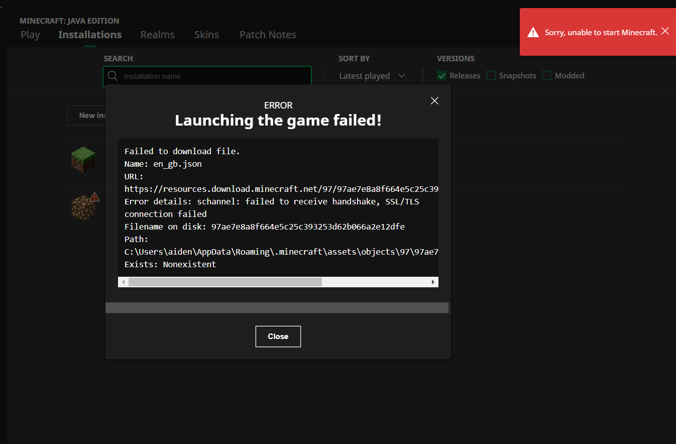
Task: Click the grass block installation icon
Action: click(83, 160)
